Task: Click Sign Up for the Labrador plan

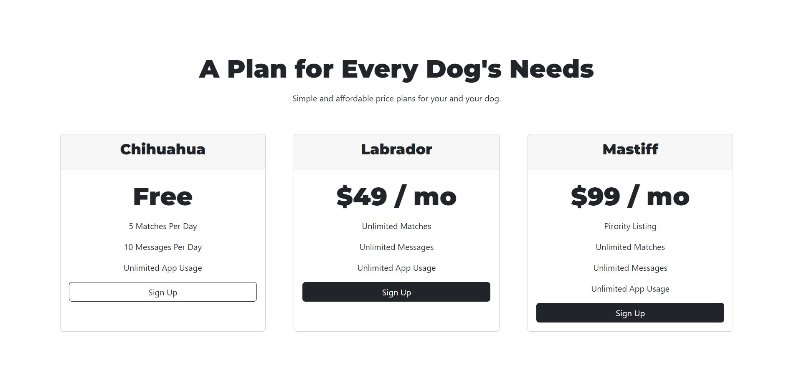Action: pyautogui.click(x=396, y=292)
